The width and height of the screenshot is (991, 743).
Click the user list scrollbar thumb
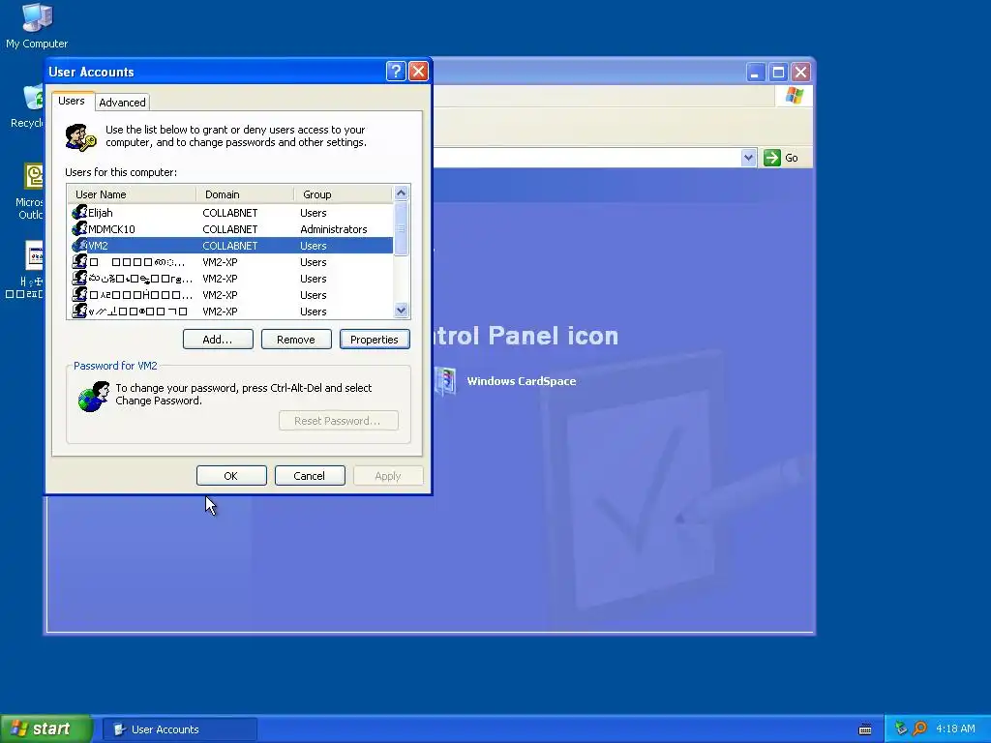[x=401, y=228]
